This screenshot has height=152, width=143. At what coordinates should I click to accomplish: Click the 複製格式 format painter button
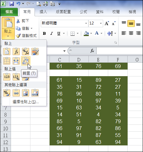pos(26,36)
